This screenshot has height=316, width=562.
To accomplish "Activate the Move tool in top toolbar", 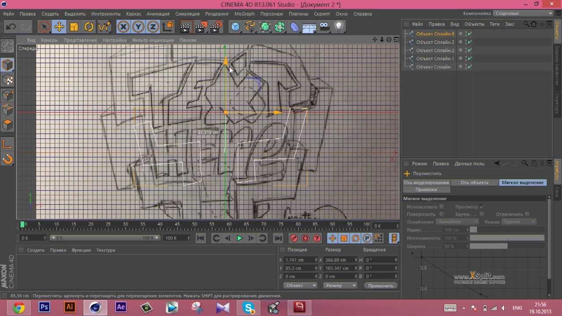I will [59, 27].
